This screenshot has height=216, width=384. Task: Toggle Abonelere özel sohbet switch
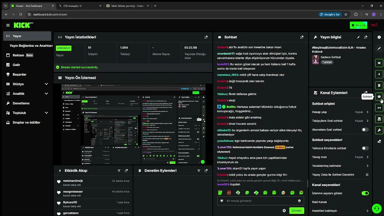click(x=365, y=130)
